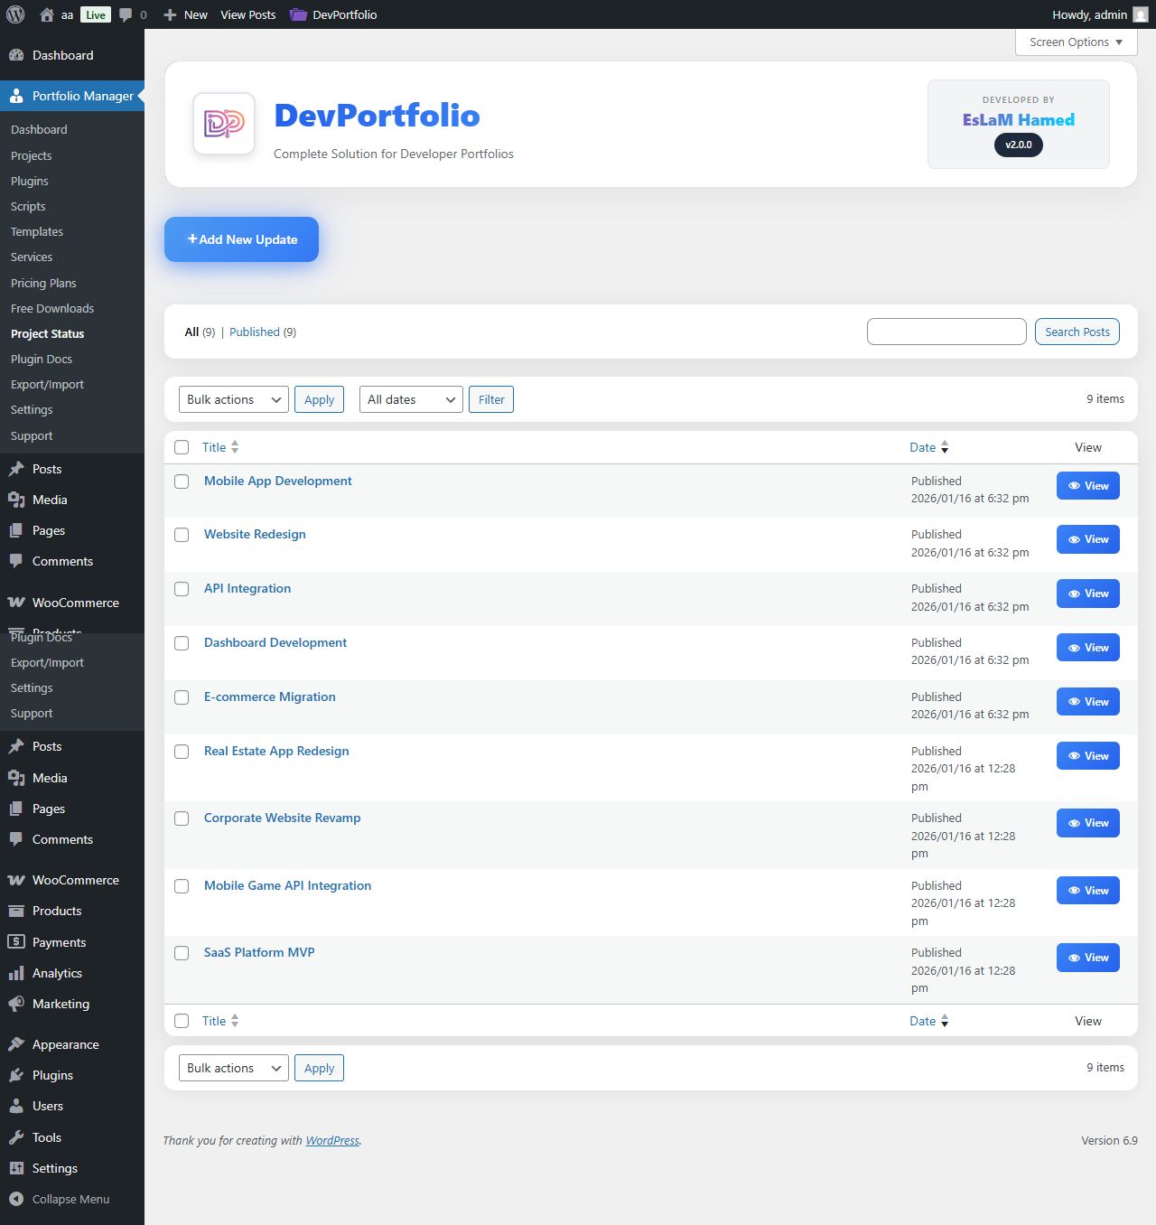Toggle select-all checkbox in top table header
This screenshot has height=1225, width=1156.
click(x=182, y=447)
